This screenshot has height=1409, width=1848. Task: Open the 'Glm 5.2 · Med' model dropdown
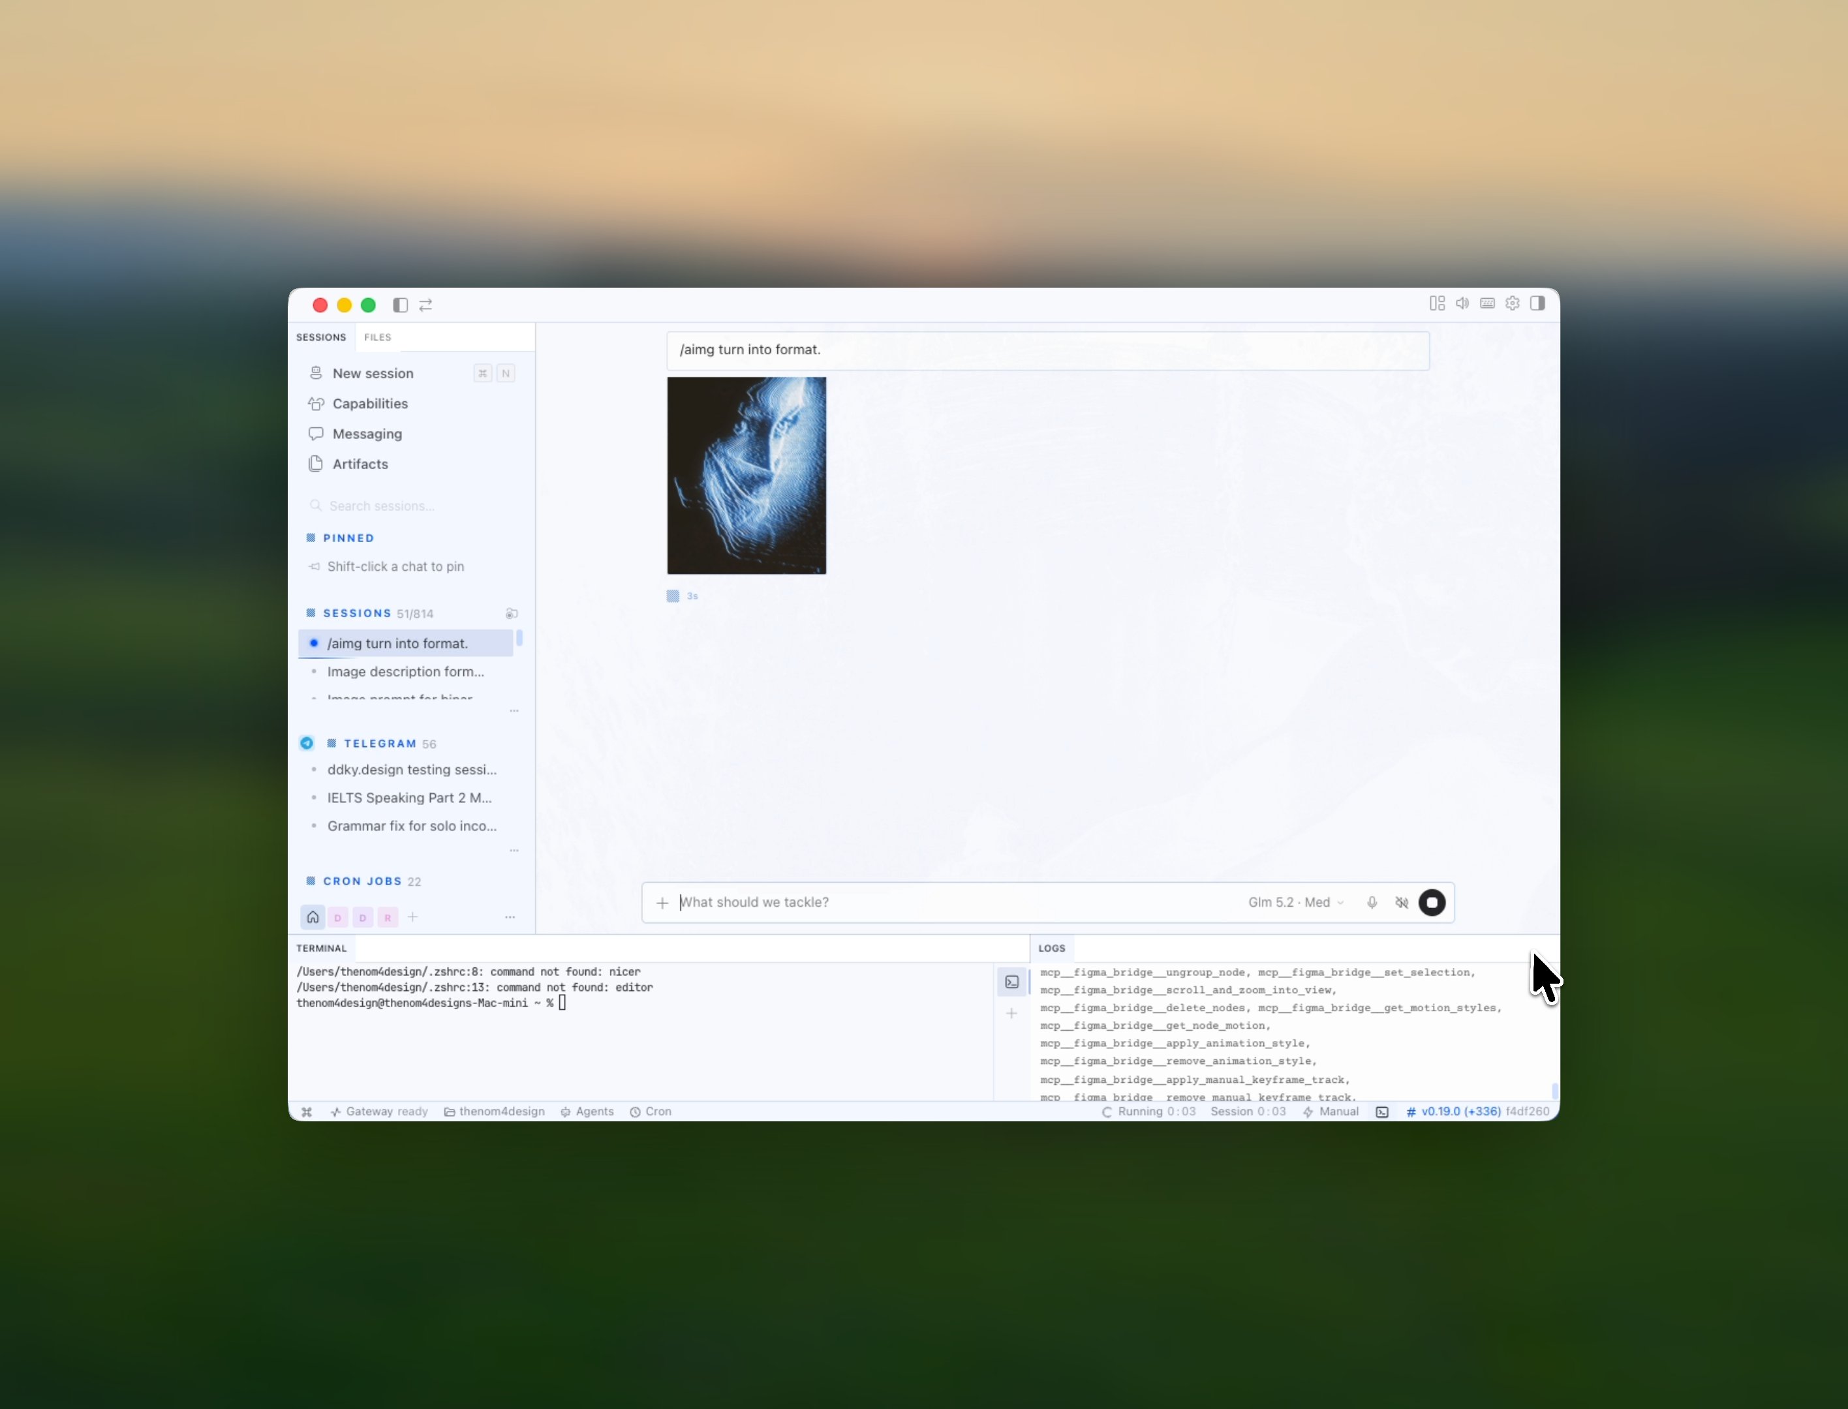(x=1296, y=903)
